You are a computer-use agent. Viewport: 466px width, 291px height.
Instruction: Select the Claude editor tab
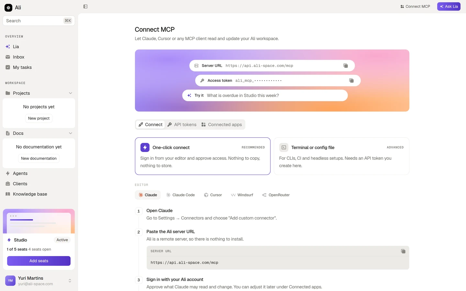tap(148, 195)
